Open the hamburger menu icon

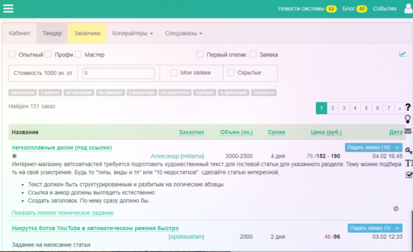tap(8, 8)
